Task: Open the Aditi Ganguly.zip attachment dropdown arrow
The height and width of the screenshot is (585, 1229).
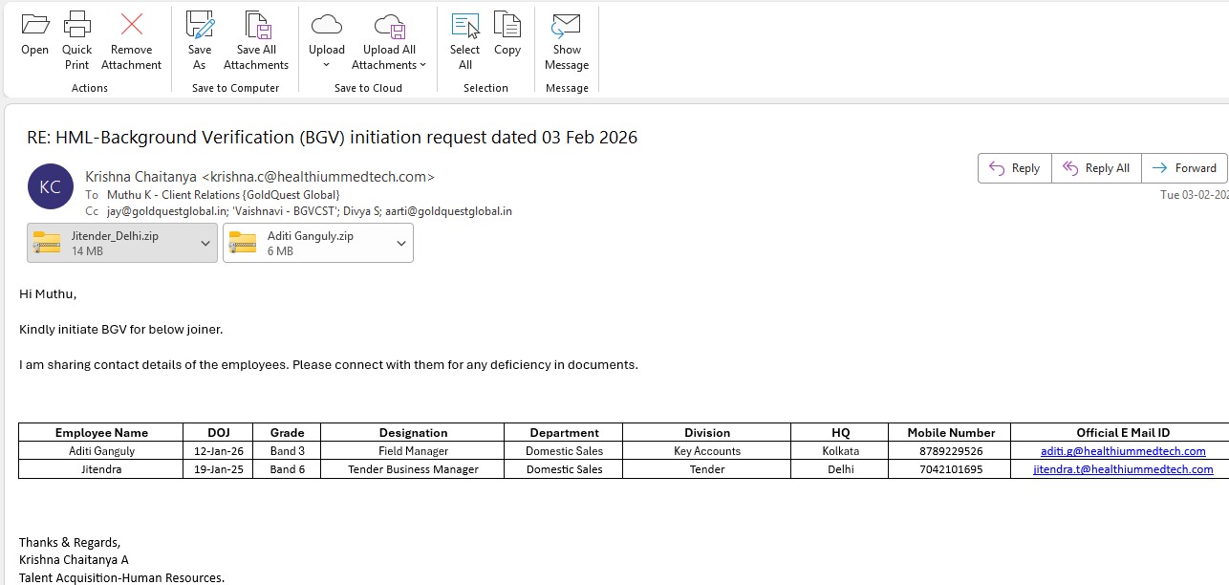Action: pos(401,244)
